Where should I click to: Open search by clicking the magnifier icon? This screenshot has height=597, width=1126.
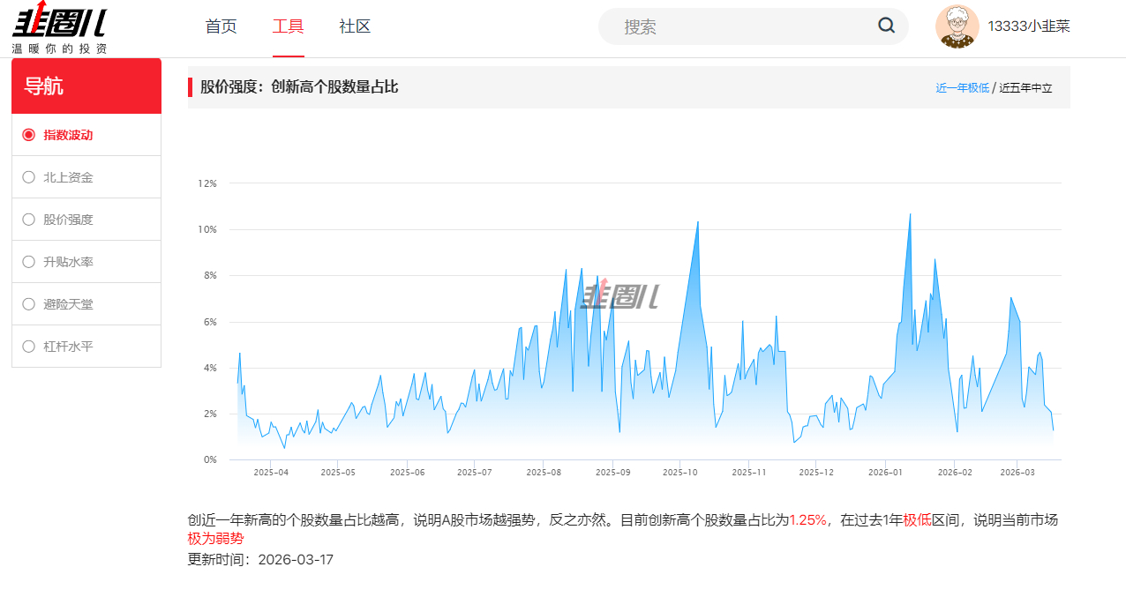pyautogui.click(x=886, y=26)
